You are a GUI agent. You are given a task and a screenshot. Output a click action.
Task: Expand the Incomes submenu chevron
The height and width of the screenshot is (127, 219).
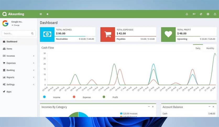click(x=34, y=56)
